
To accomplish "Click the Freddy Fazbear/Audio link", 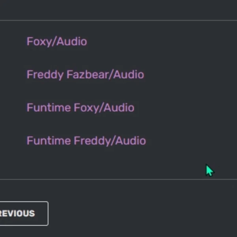I will 85,75.
